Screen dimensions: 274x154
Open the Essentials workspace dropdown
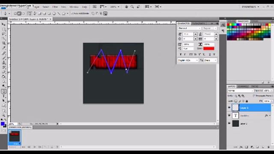(x=250, y=7)
